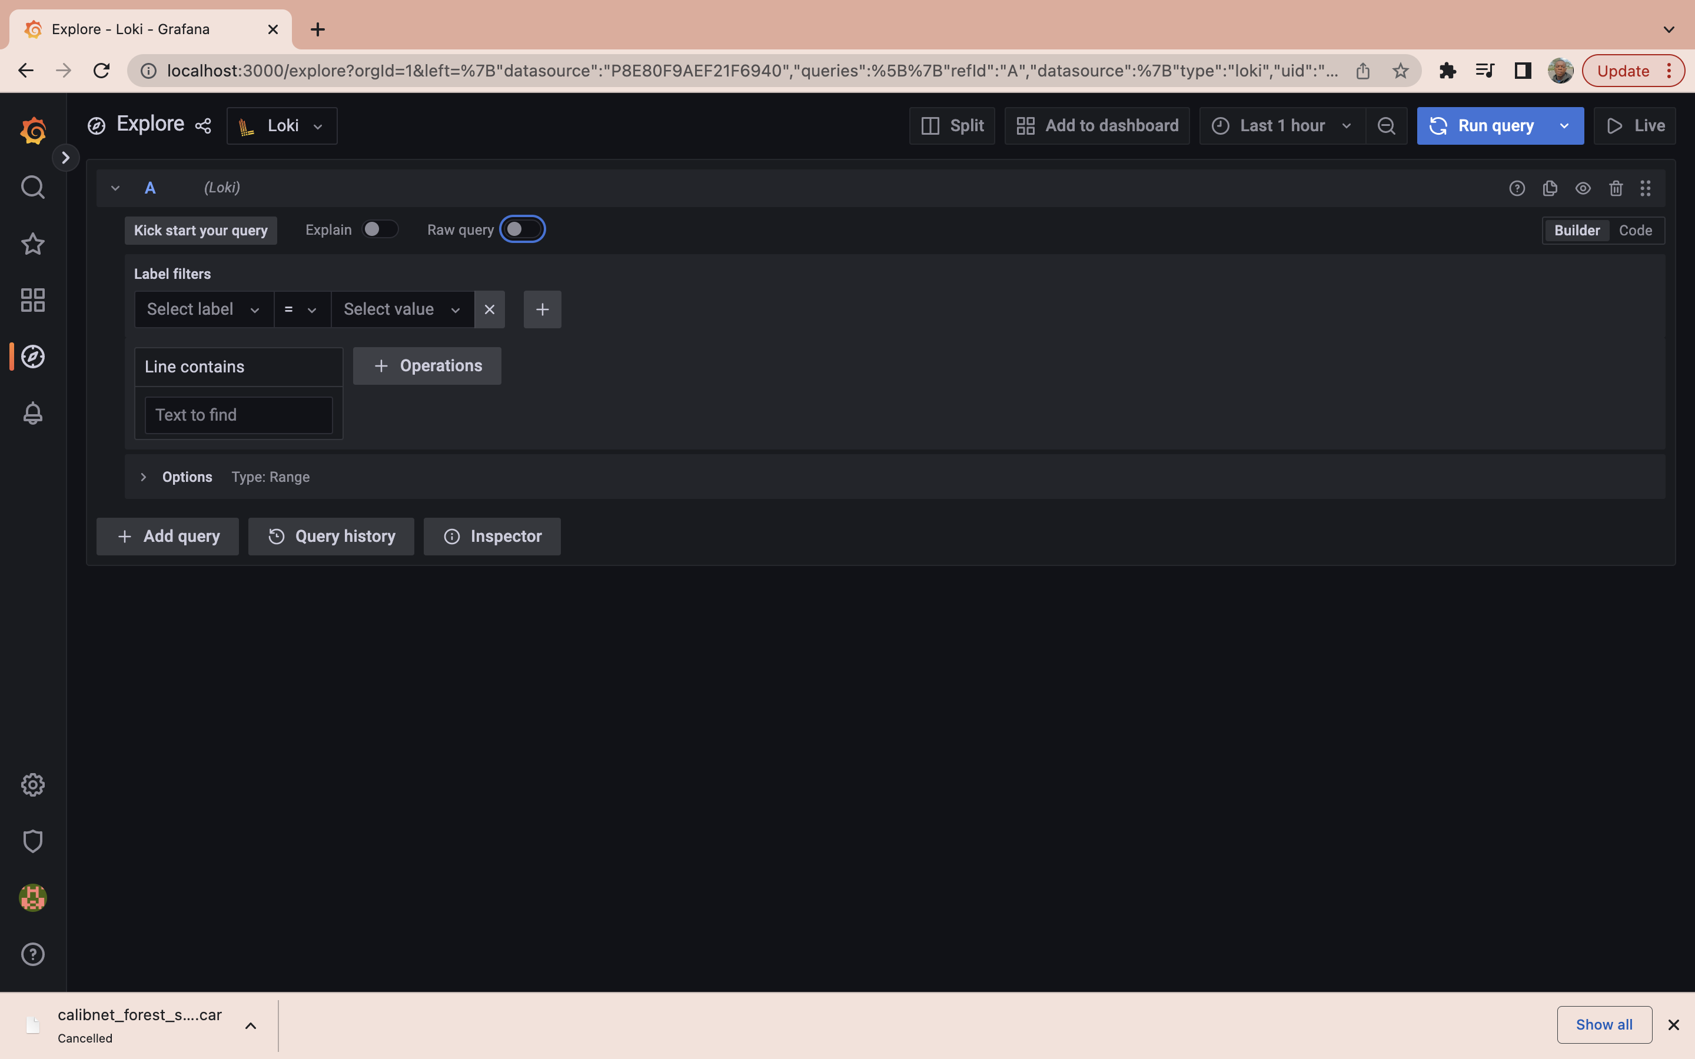Open the Last 1 hour time picker
Image resolution: width=1695 pixels, height=1059 pixels.
pos(1282,126)
